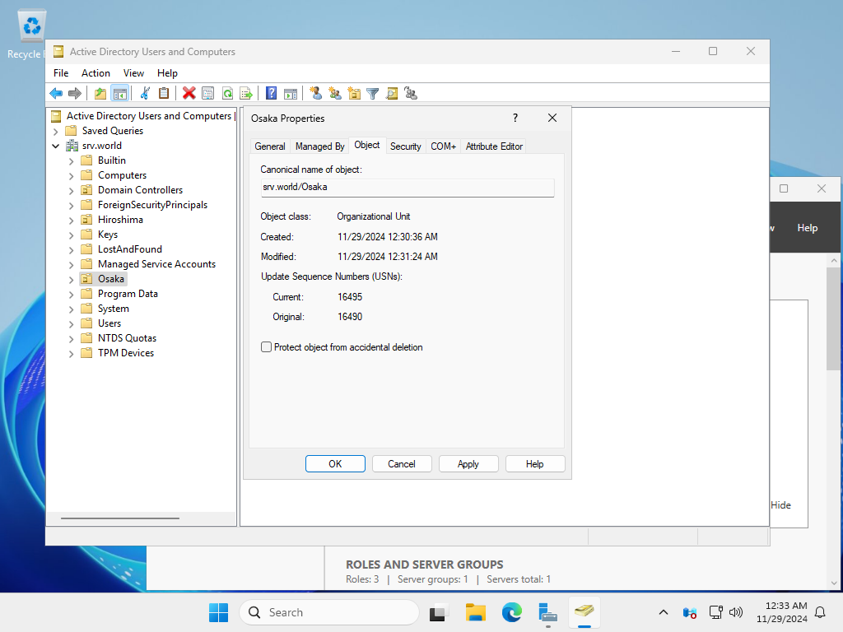The height and width of the screenshot is (632, 843).
Task: Click the canonical name text field
Action: pyautogui.click(x=408, y=188)
